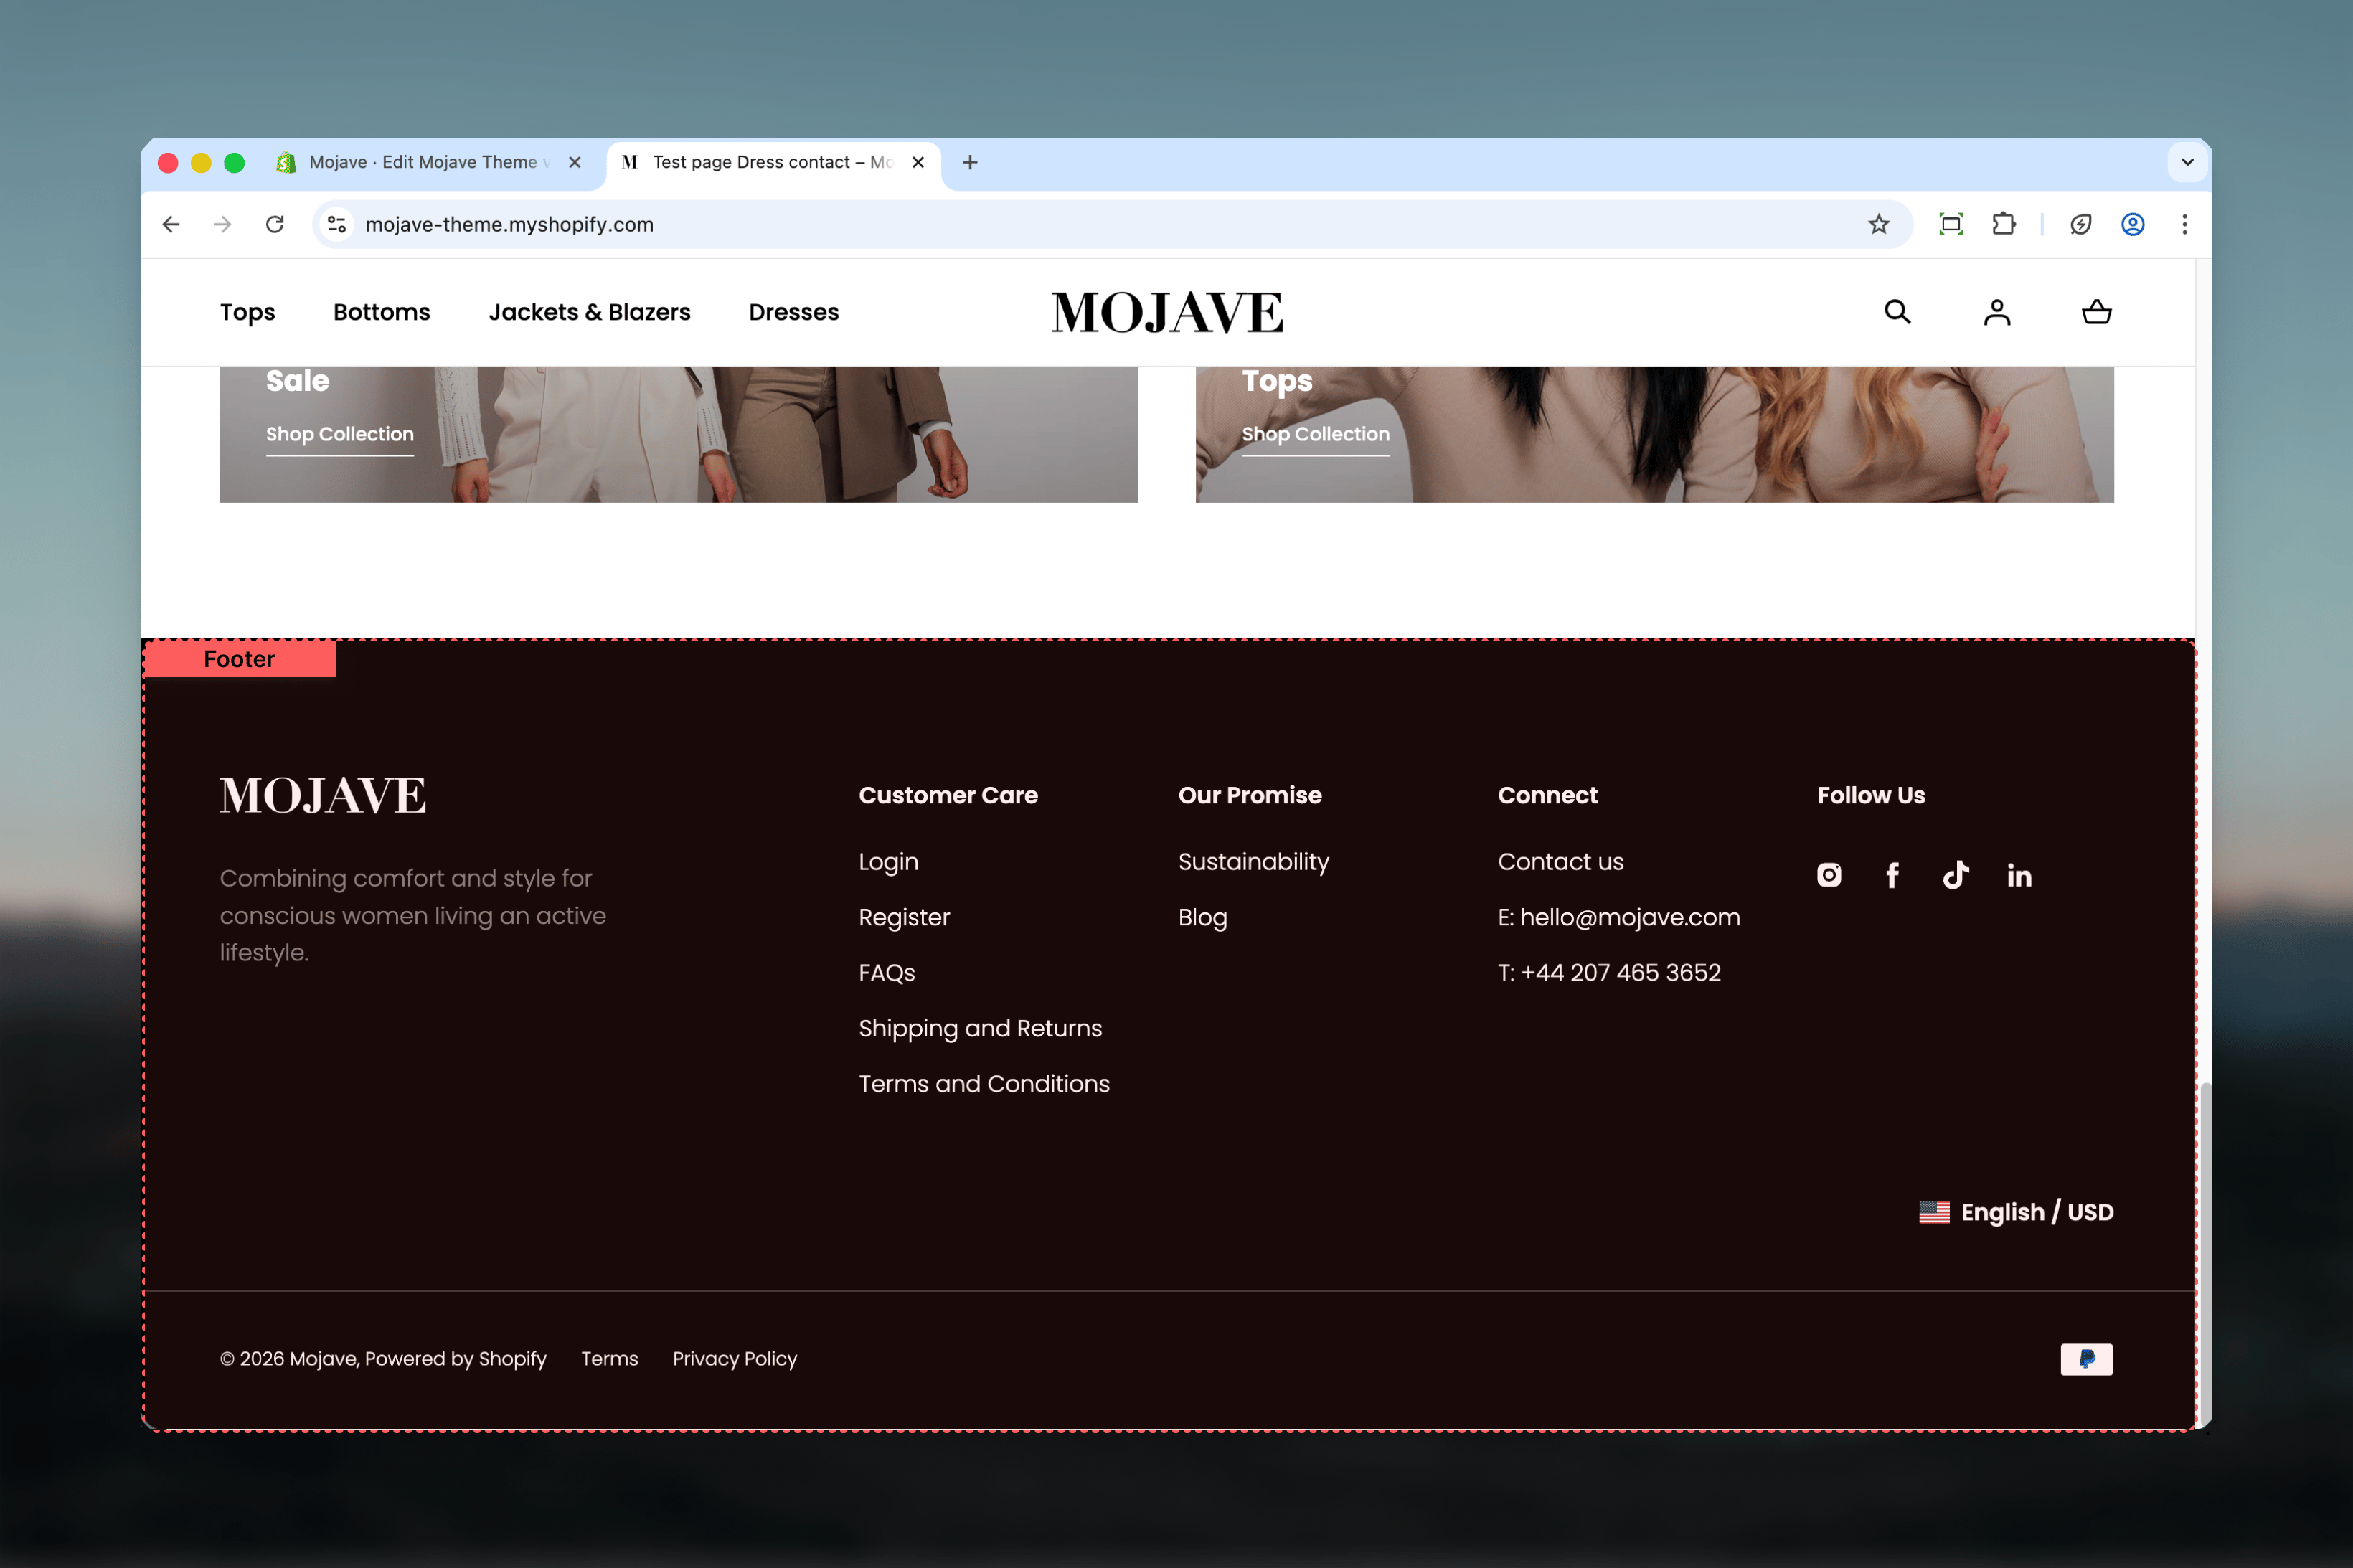Bookmark this page with the star

(x=1879, y=224)
